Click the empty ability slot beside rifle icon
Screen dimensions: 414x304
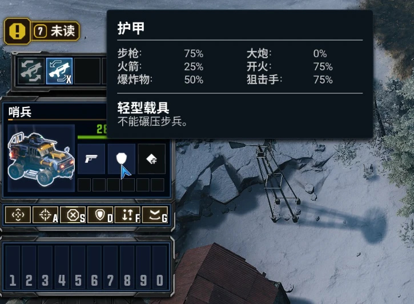[x=87, y=71]
